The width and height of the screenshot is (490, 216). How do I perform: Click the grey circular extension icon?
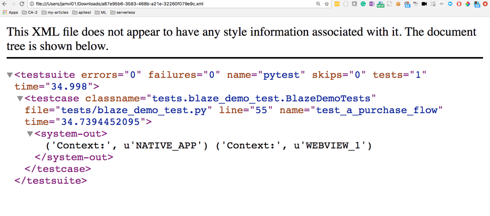tap(346, 4)
